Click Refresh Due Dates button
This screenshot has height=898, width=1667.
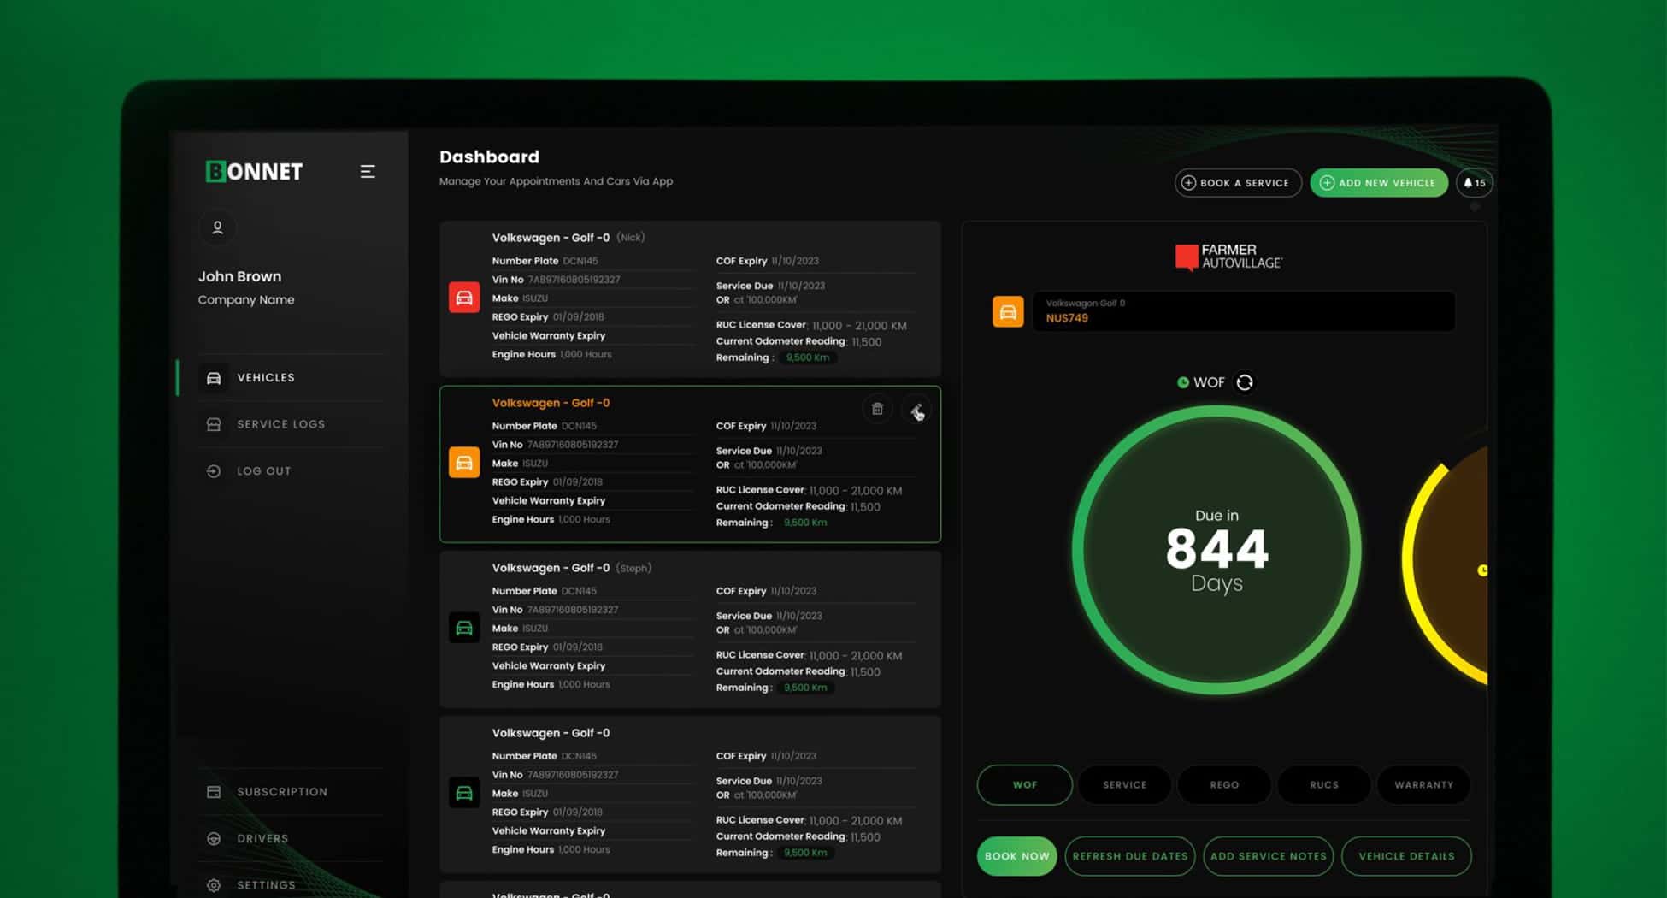pyautogui.click(x=1130, y=856)
